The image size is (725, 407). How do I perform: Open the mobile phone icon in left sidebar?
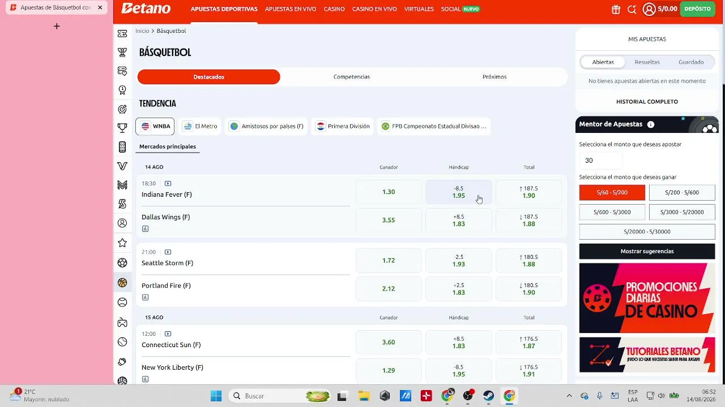pyautogui.click(x=122, y=147)
